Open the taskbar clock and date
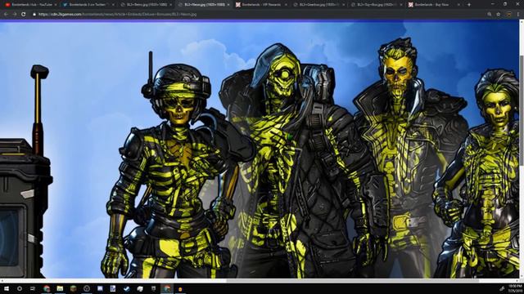This screenshot has width=524, height=294. coord(515,288)
